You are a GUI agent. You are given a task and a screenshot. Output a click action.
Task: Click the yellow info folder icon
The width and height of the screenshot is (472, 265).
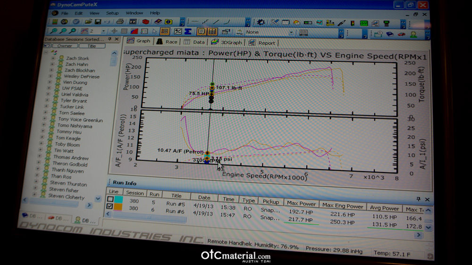click(x=169, y=22)
